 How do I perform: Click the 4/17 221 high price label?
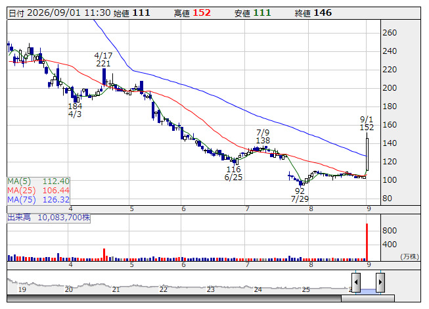[x=103, y=60]
